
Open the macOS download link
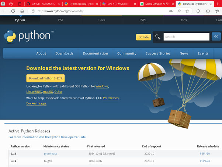(x=48, y=92)
